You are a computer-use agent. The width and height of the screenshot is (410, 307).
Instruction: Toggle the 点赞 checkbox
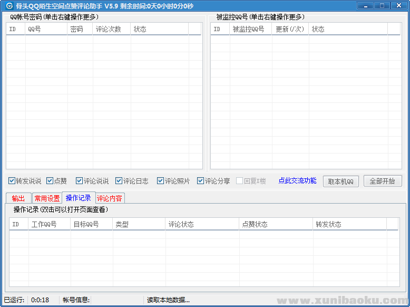pos(50,181)
